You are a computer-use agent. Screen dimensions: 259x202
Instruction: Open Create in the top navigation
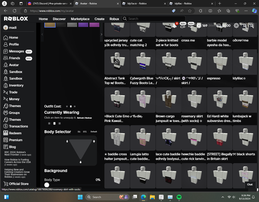point(99,19)
